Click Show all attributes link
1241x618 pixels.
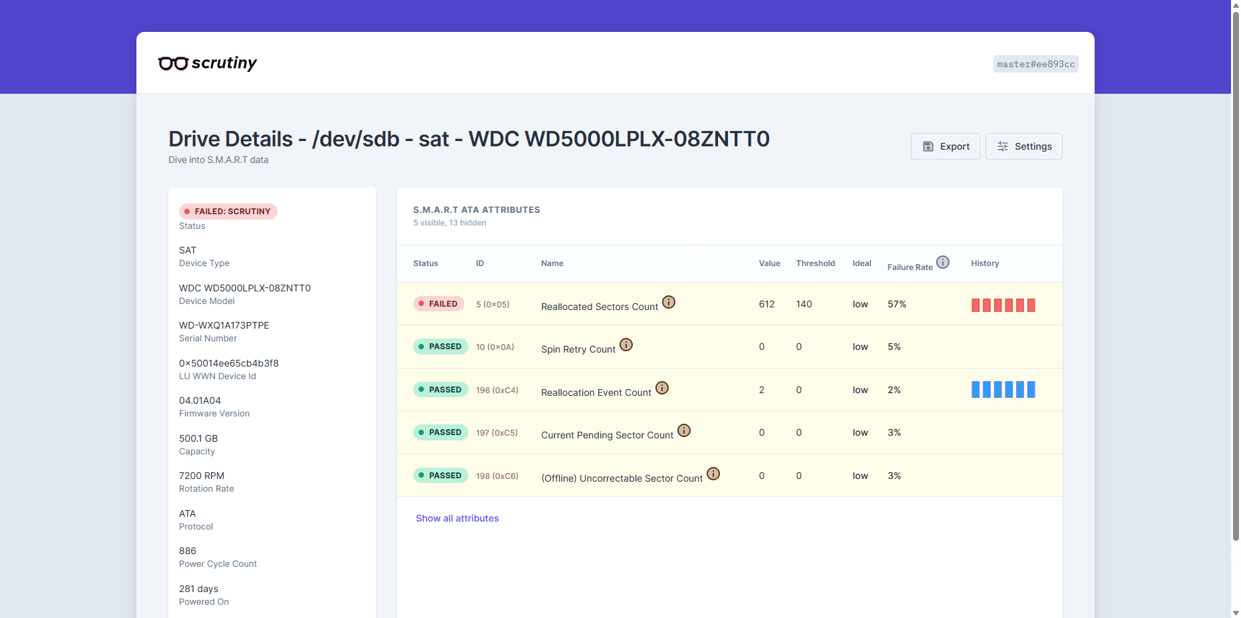click(x=457, y=518)
